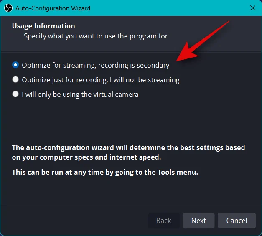Cancel the configuration wizard
The height and width of the screenshot is (236, 262).
pyautogui.click(x=237, y=221)
